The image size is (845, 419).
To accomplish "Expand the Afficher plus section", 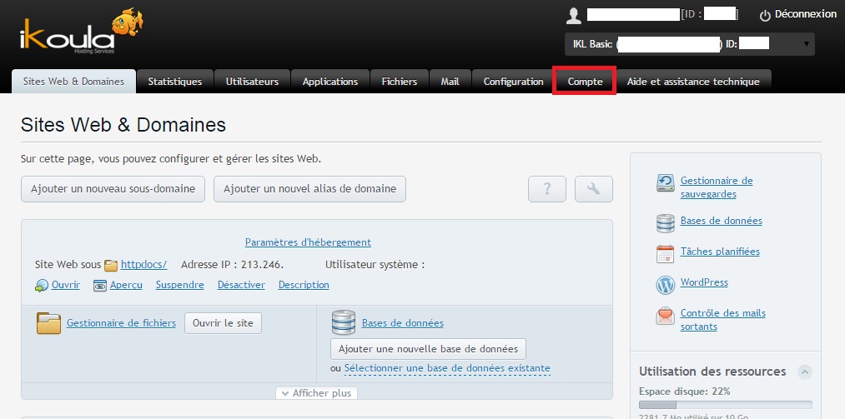I will click(316, 393).
